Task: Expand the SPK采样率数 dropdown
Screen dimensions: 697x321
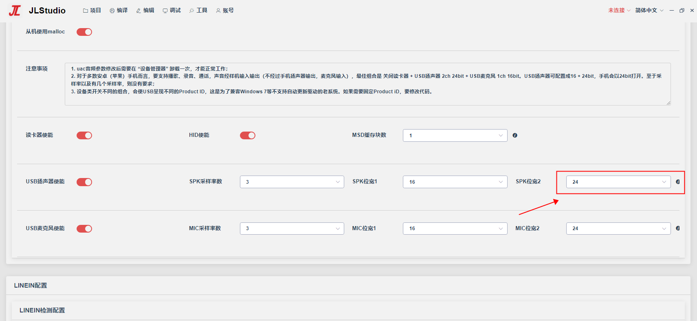Action: (292, 182)
